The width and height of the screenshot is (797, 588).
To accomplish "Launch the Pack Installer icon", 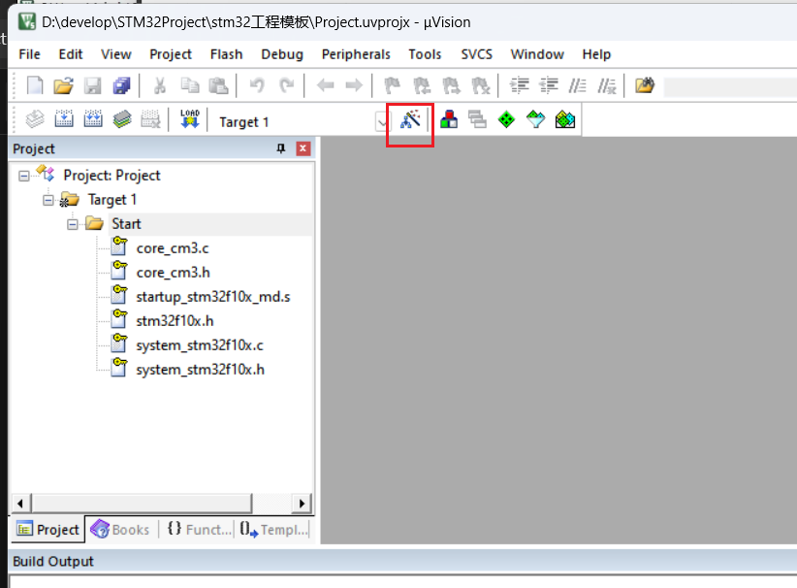I will pyautogui.click(x=564, y=120).
